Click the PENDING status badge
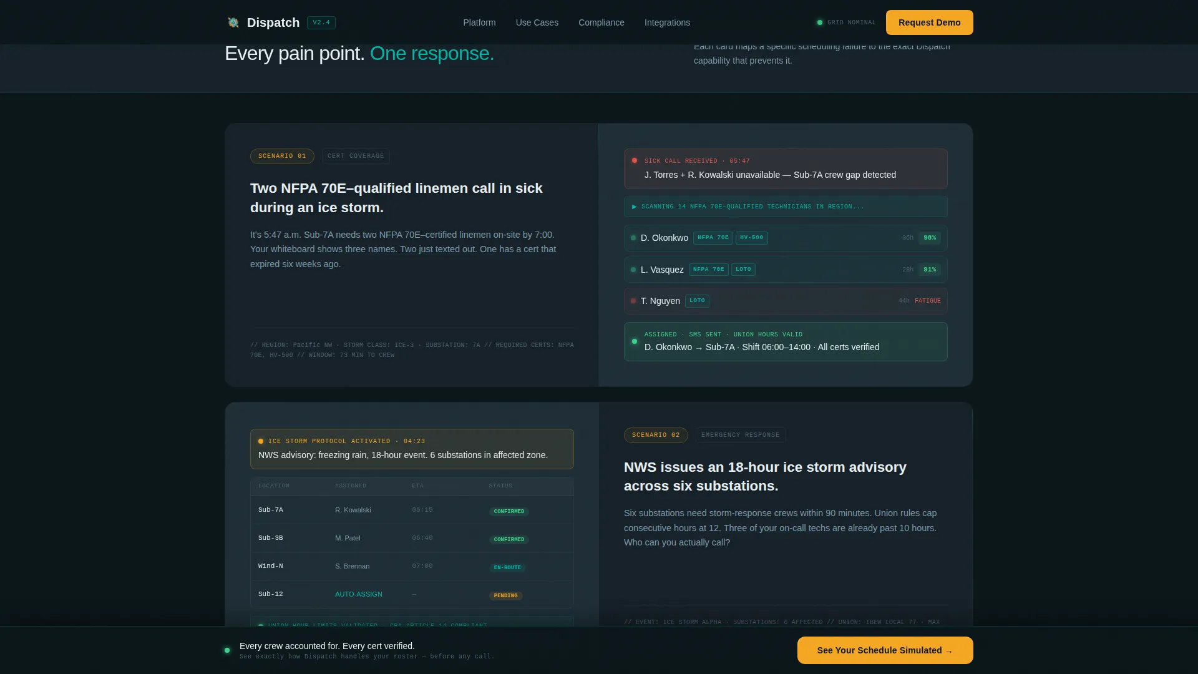Screen dimensions: 1198x674 coord(506,596)
